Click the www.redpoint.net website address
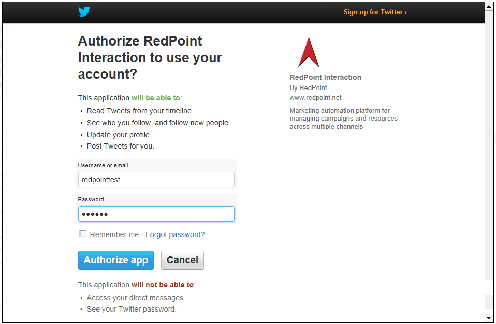Image resolution: width=496 pixels, height=324 pixels. [315, 98]
